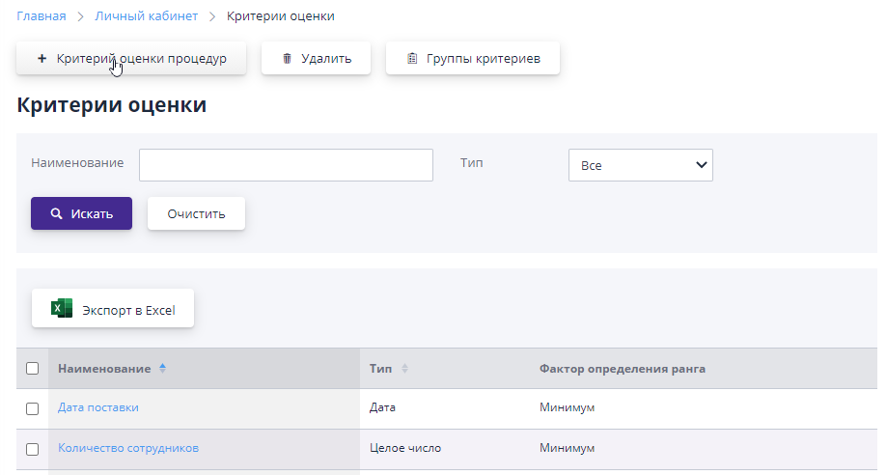887x475 pixels.
Task: Click into the Наименование search field
Action: 286,165
